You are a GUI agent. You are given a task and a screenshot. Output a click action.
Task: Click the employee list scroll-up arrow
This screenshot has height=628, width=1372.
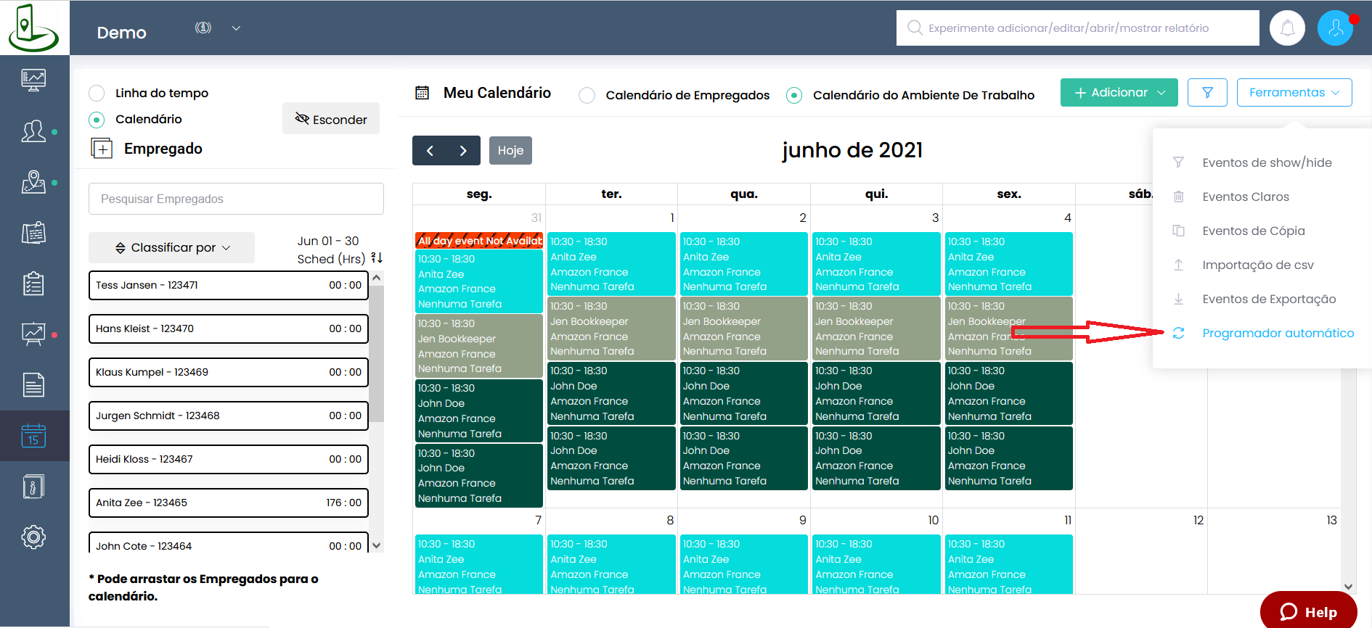coord(376,278)
